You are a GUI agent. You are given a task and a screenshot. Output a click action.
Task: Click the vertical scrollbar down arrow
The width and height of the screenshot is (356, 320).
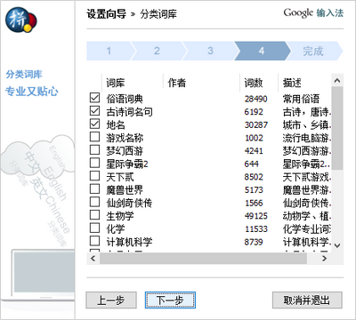tap(337, 245)
